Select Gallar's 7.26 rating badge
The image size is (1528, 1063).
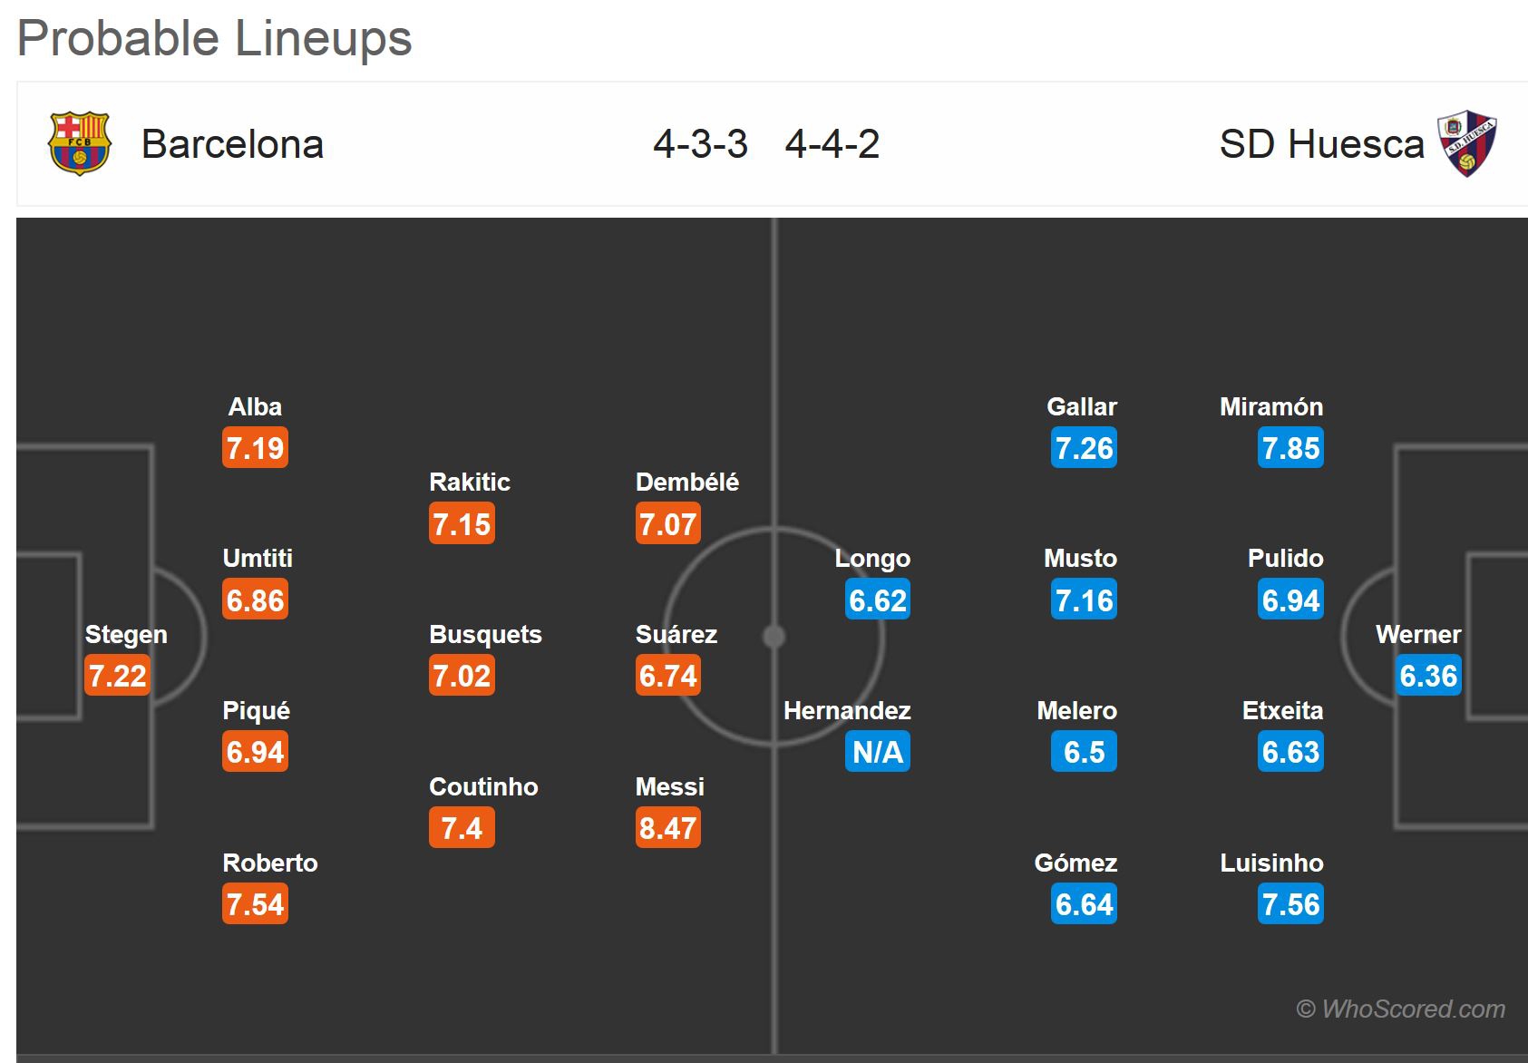(x=1084, y=448)
